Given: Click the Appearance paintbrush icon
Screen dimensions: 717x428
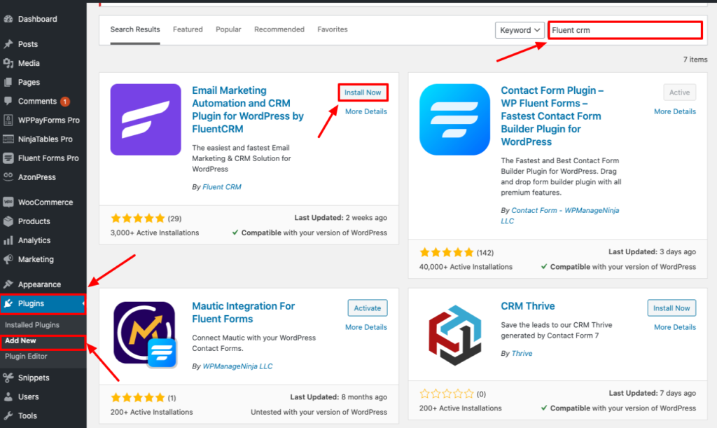Looking at the screenshot, I should (8, 284).
